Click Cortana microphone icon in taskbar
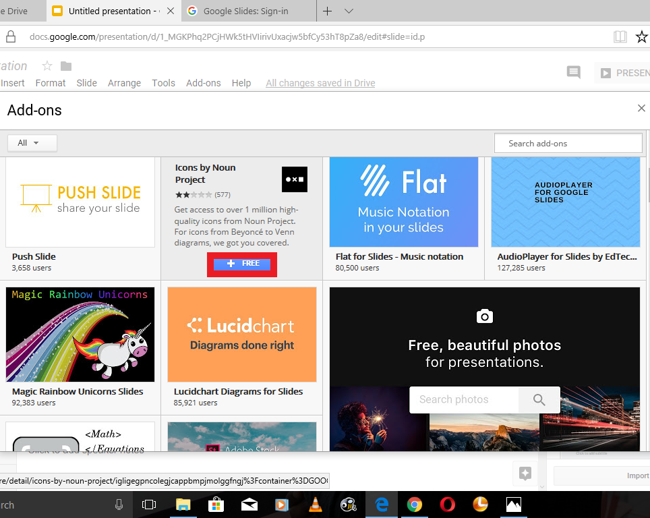The width and height of the screenshot is (650, 518). click(119, 505)
